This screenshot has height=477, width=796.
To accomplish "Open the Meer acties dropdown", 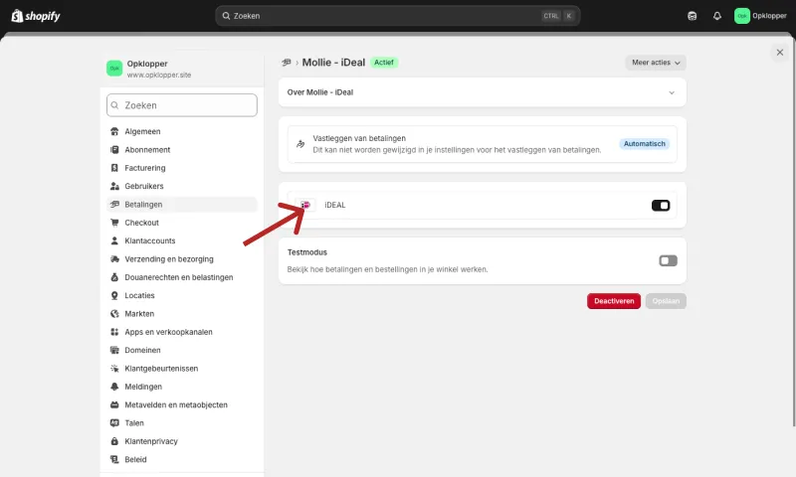I will [656, 63].
